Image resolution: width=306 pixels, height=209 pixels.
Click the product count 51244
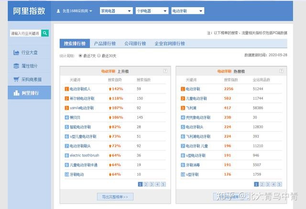pyautogui.click(x=258, y=89)
